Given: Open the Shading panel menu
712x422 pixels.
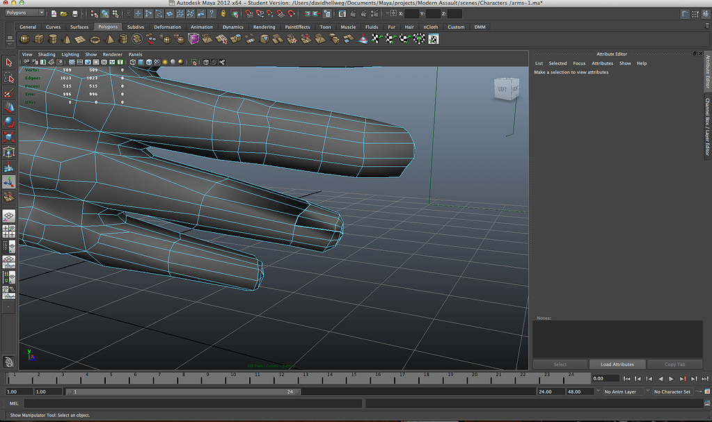Looking at the screenshot, I should [47, 54].
